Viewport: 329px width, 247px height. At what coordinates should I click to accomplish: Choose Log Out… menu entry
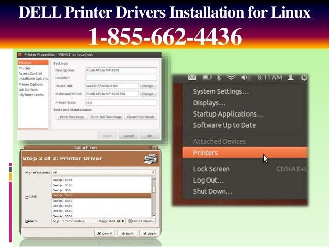point(208,180)
